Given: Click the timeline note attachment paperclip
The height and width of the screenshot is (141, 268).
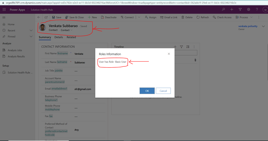Looking at the screenshot, I should 195,60.
